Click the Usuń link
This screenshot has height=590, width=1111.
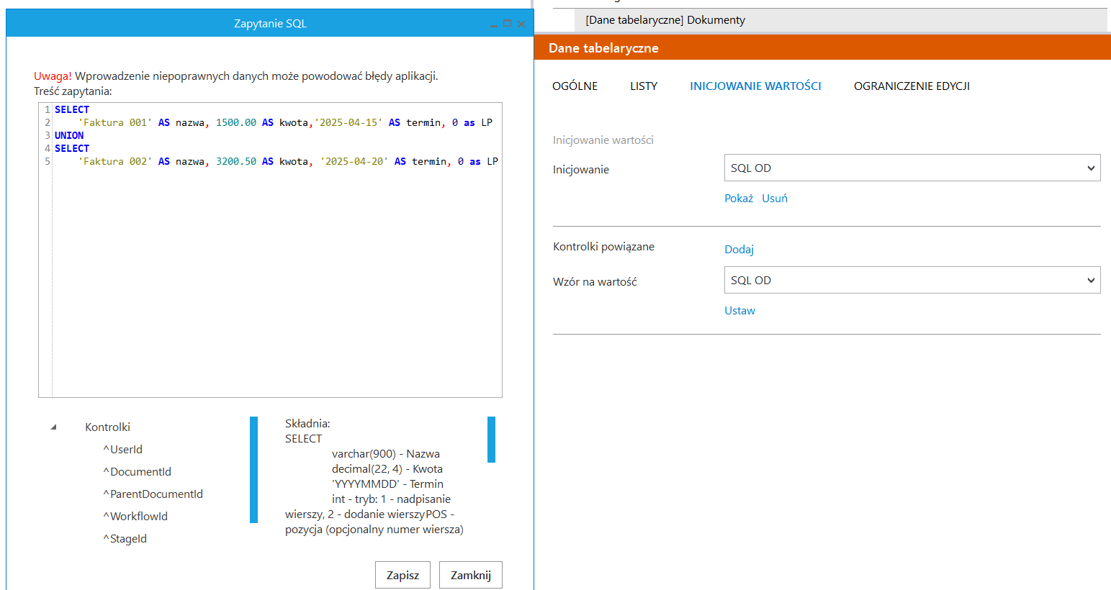(x=775, y=199)
